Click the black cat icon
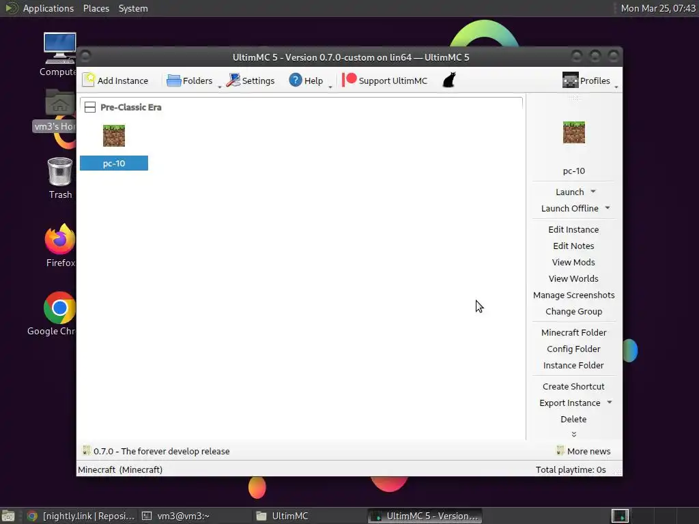This screenshot has height=524, width=699. 449,81
